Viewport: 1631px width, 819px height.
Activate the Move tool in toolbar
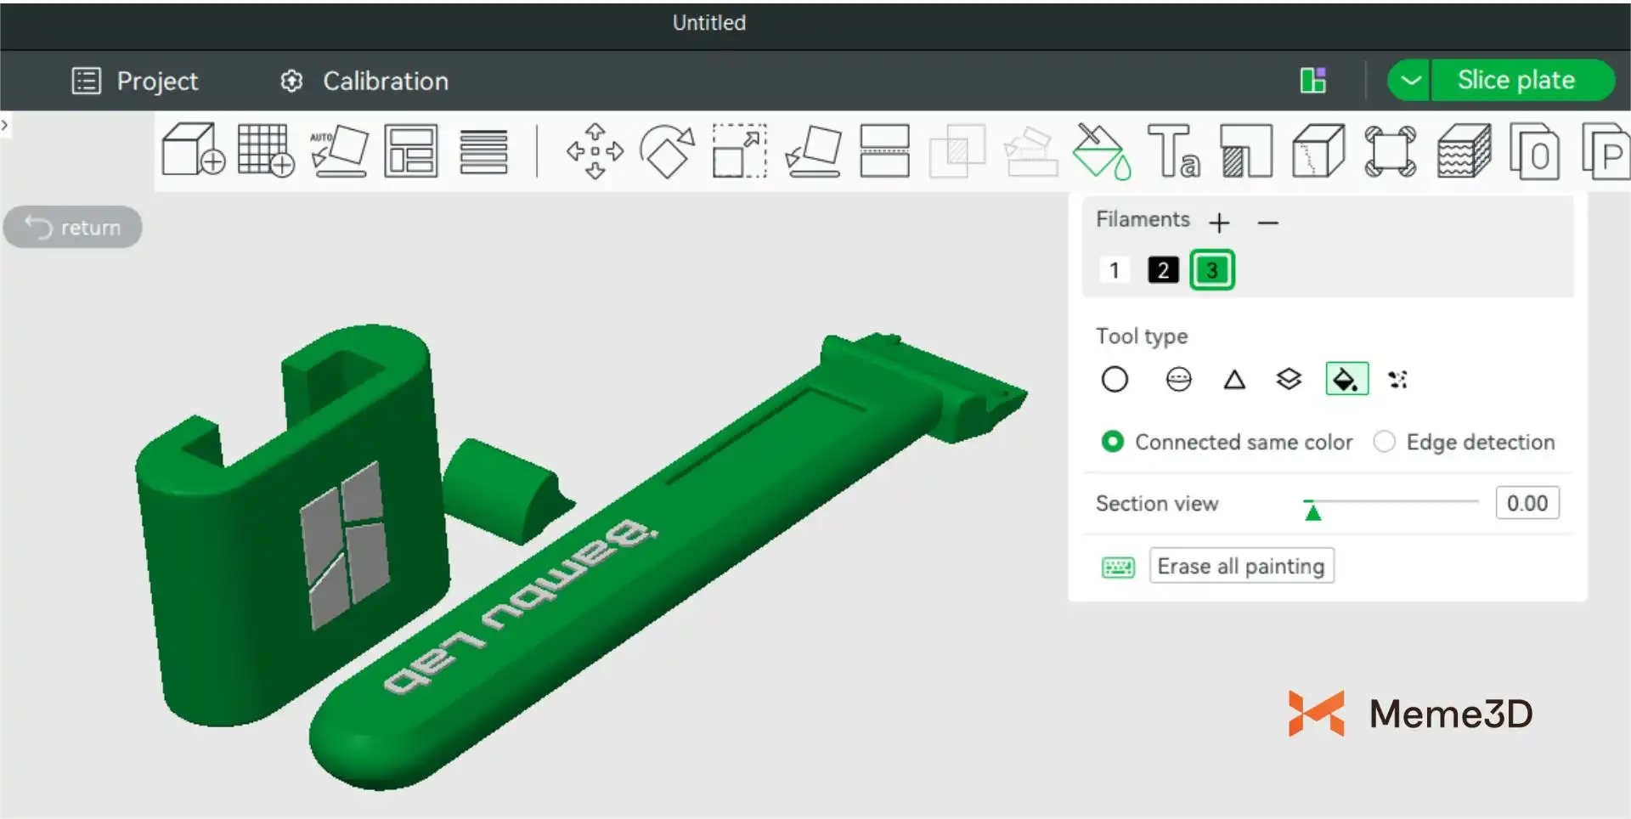click(x=595, y=151)
